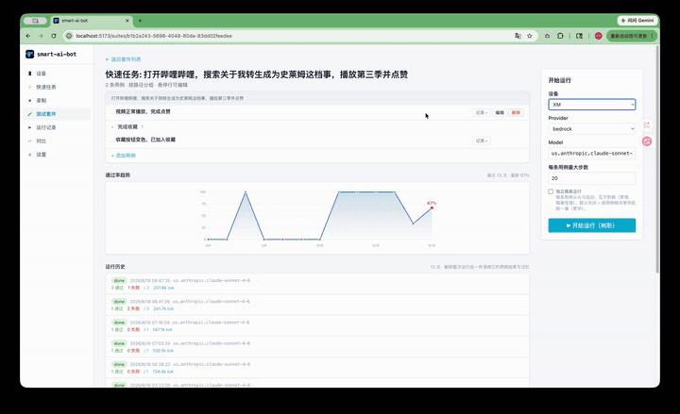This screenshot has width=680, height=414.
Task: Click the test case 视频正常播放，完成点赞
Action: (144, 111)
